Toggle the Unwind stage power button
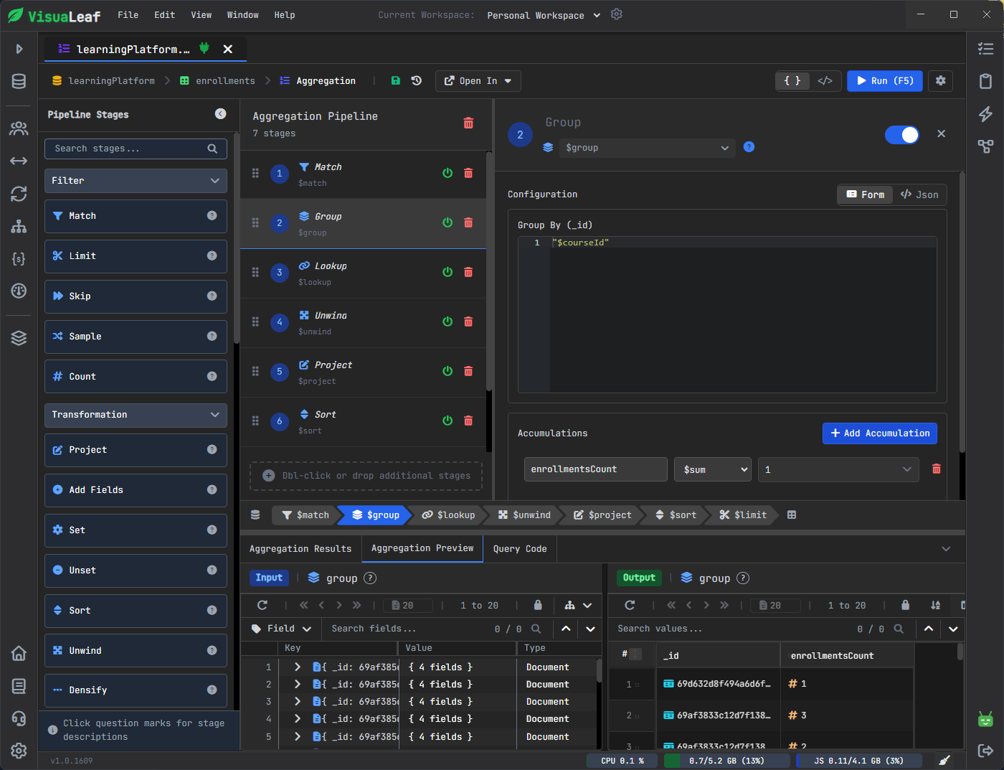Screen dimensions: 1004x770 (447, 321)
